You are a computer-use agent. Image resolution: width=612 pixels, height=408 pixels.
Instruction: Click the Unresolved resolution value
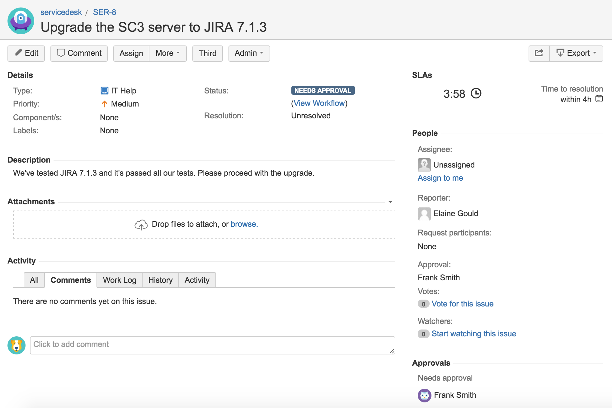click(x=311, y=116)
